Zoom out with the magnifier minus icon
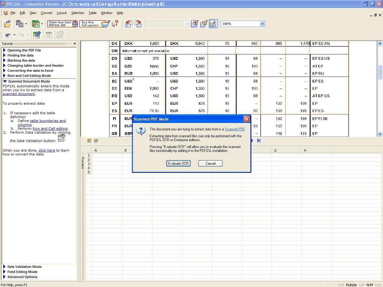This screenshot has height=287, width=383. tap(204, 24)
